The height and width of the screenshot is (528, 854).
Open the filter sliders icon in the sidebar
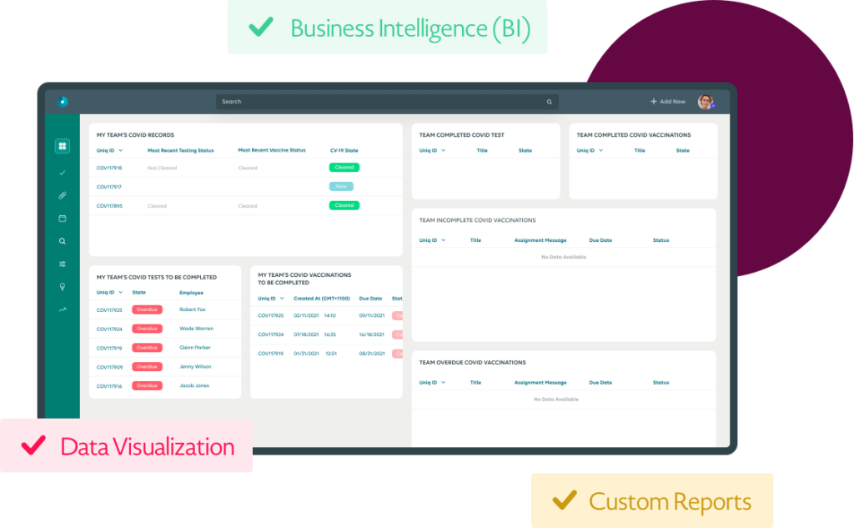62,264
